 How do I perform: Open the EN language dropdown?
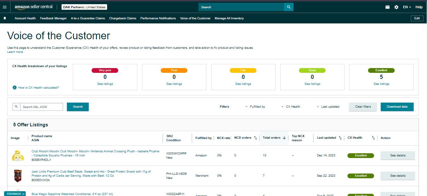[407, 7]
